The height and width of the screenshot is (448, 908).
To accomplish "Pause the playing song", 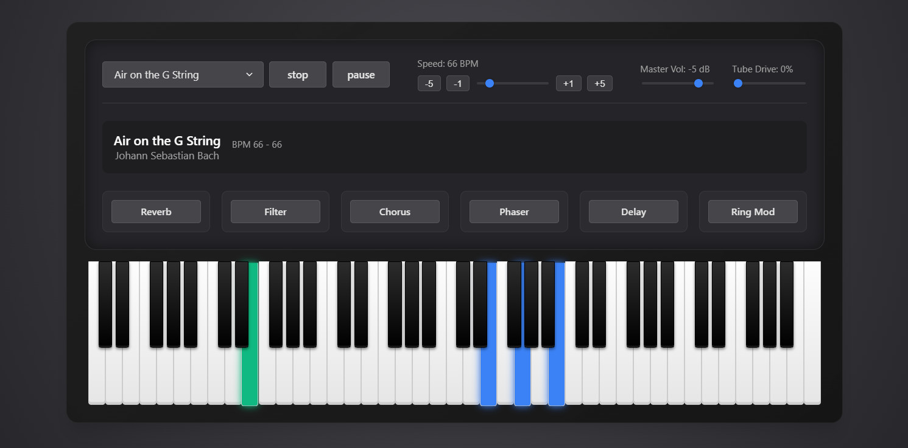I will 361,74.
